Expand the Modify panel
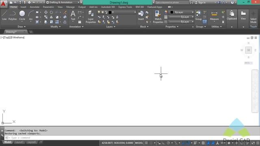260x146 pixels. (56, 26)
